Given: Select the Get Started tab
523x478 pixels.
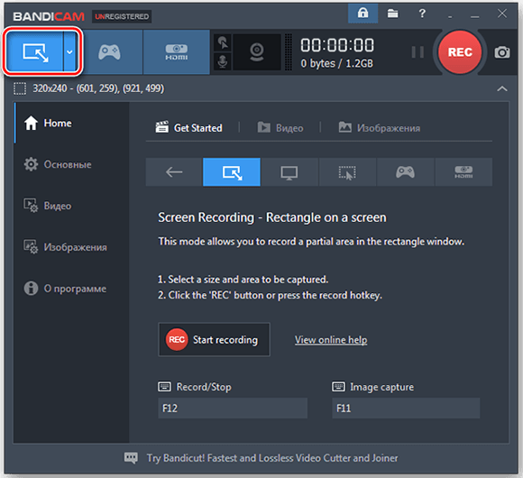Looking at the screenshot, I should pyautogui.click(x=188, y=128).
